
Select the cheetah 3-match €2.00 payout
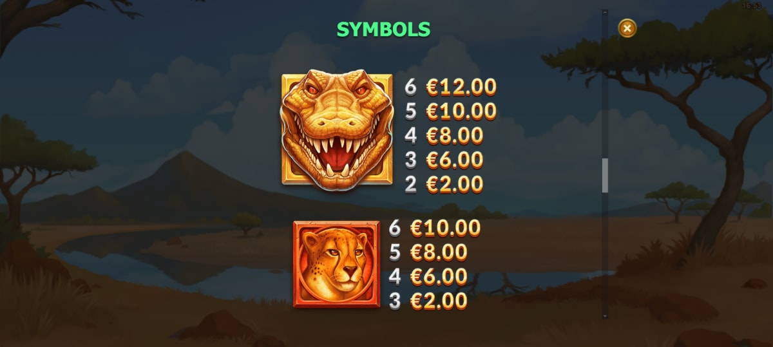click(x=428, y=301)
